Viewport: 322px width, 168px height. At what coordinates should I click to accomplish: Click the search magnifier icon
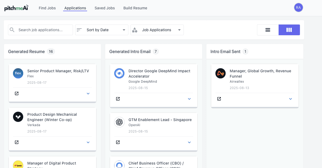tap(12, 30)
